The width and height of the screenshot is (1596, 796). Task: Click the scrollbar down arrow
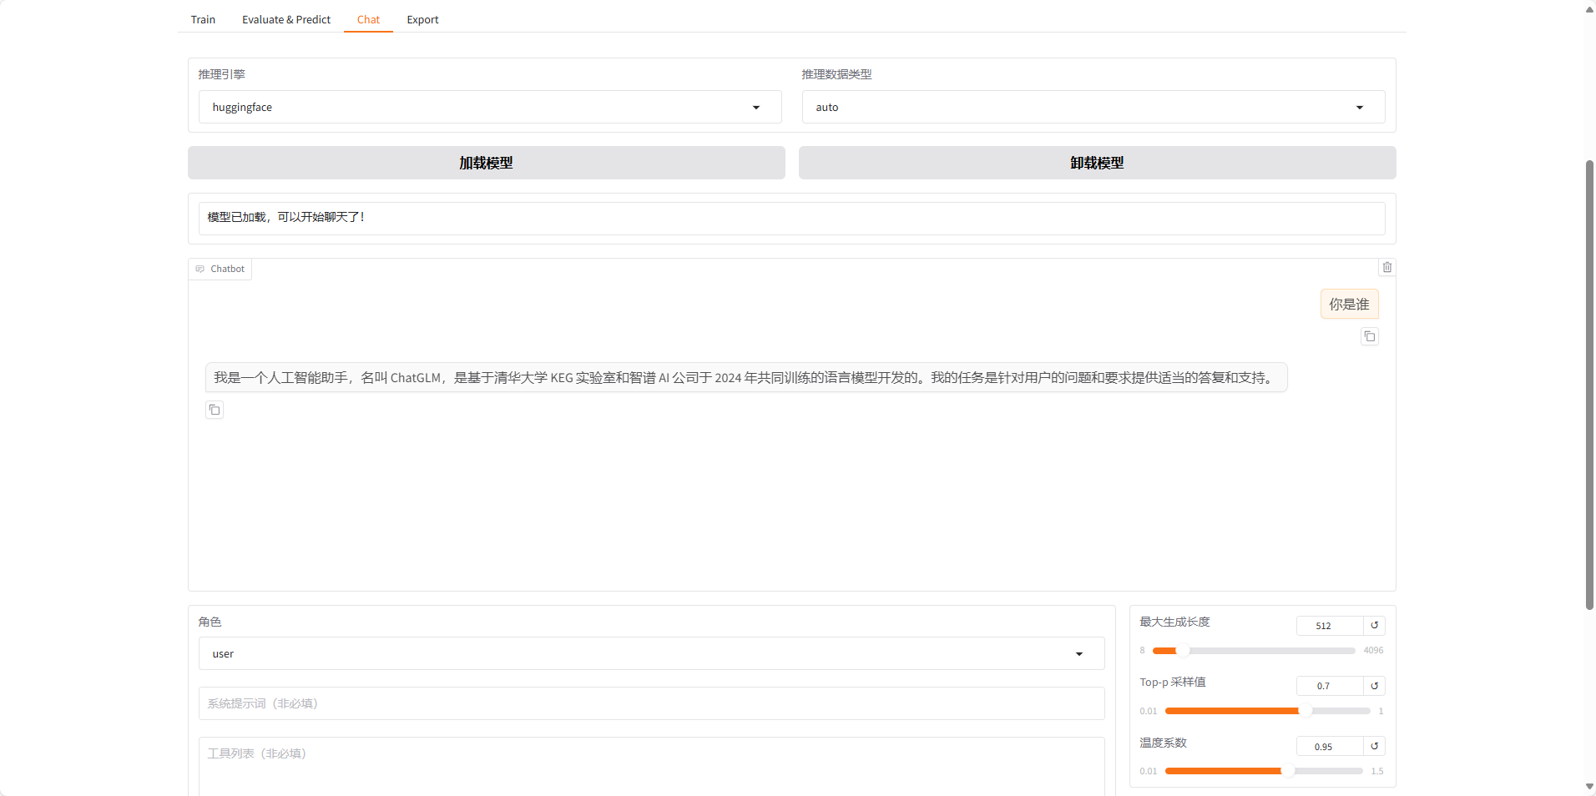(x=1589, y=786)
